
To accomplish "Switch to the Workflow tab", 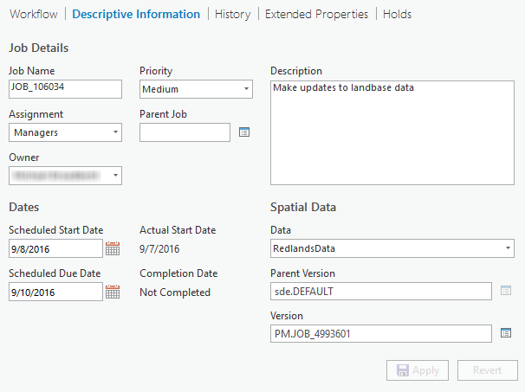I will pos(33,15).
